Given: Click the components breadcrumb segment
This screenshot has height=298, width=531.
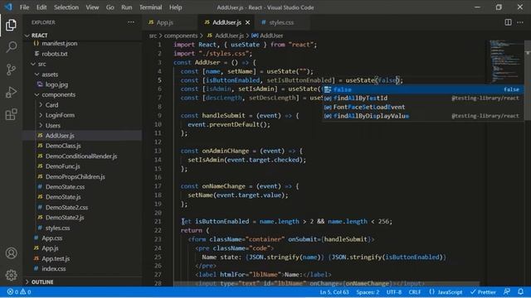Looking at the screenshot, I should coord(181,36).
